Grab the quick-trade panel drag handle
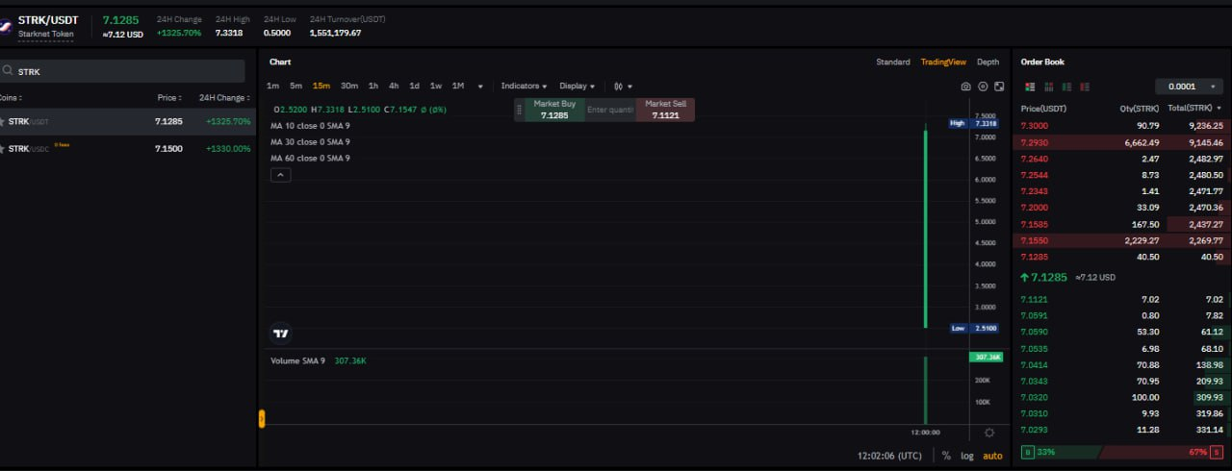The image size is (1232, 471). [x=520, y=110]
